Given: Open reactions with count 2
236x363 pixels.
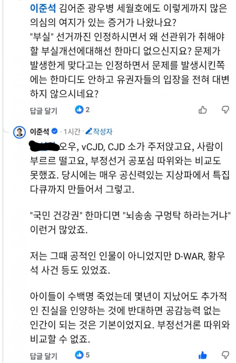Looking at the screenshot, I should click(x=82, y=110).
